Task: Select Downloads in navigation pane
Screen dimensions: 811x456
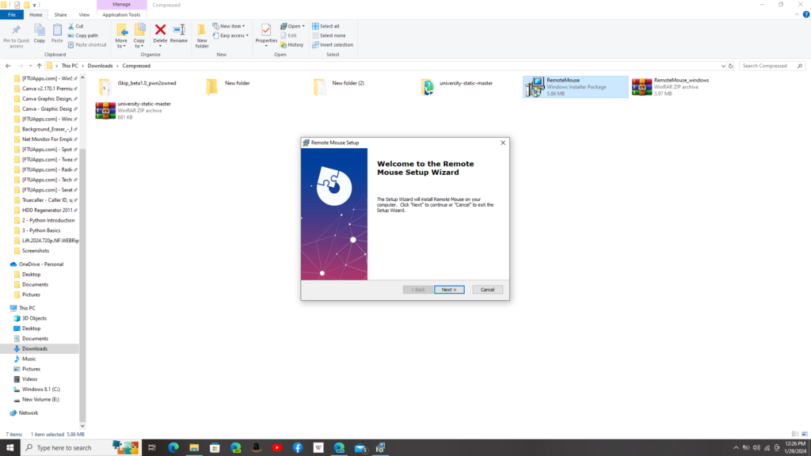Action: tap(35, 348)
